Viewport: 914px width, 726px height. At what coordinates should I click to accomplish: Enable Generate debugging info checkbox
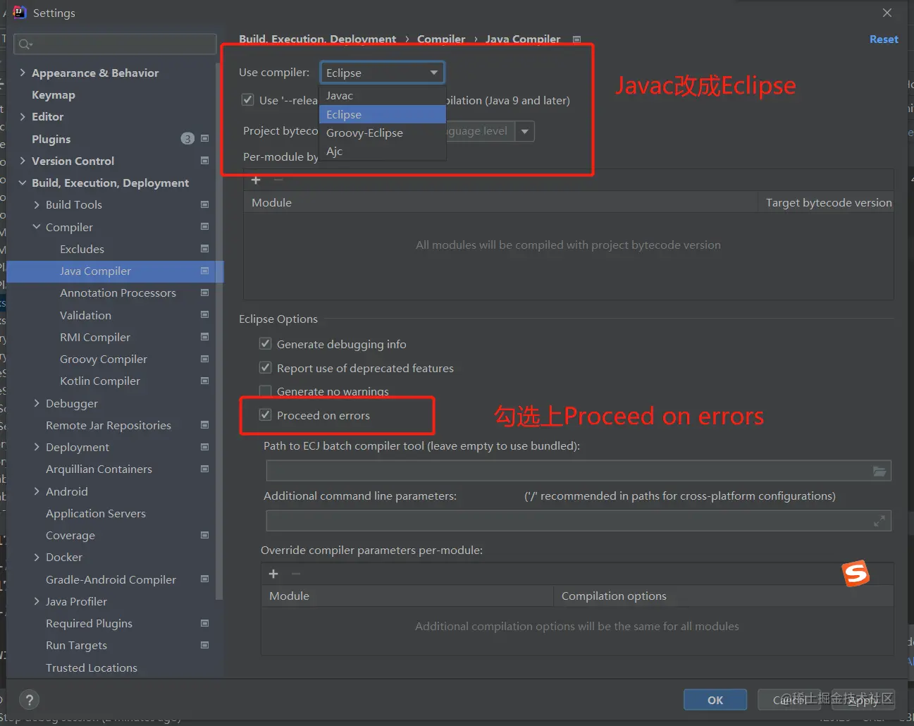click(266, 344)
